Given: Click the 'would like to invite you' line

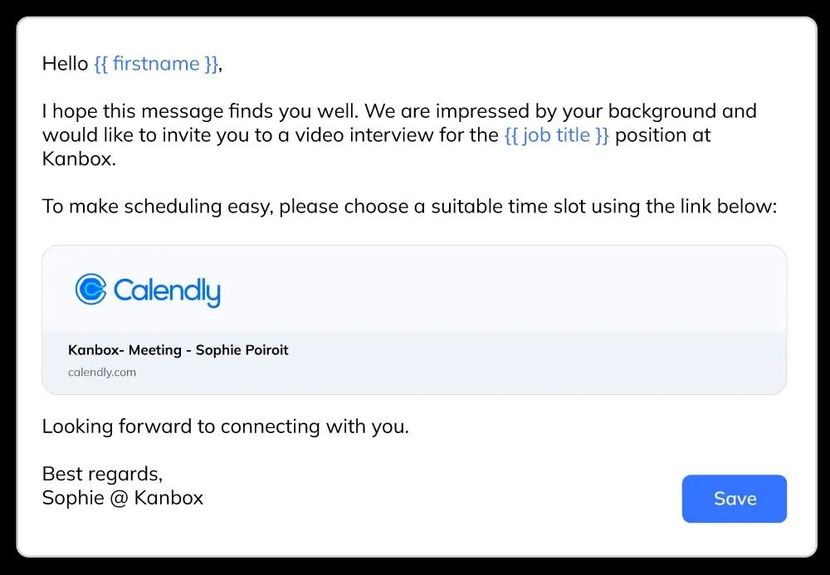Looking at the screenshot, I should click(x=376, y=135).
